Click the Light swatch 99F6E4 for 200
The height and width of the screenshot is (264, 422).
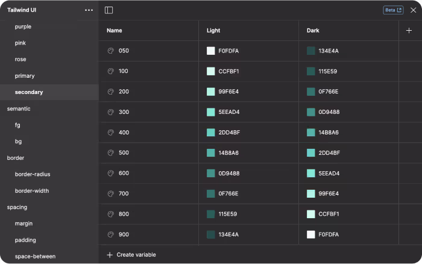click(x=211, y=92)
